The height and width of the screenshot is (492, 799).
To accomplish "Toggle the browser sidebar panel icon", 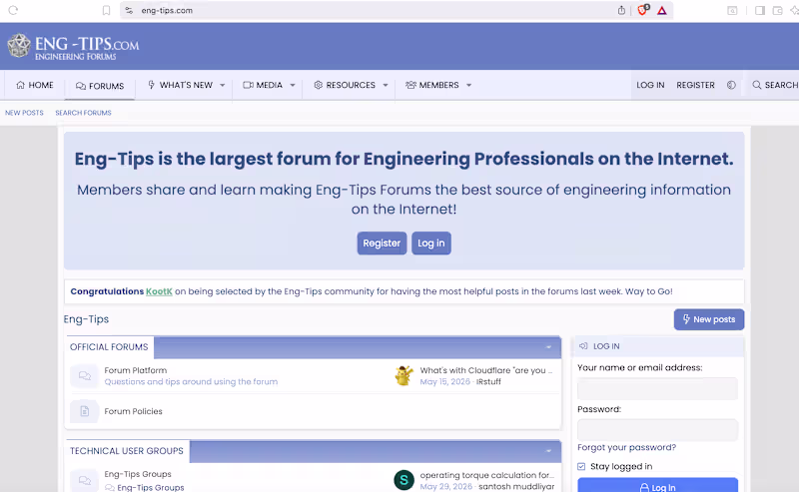I will click(759, 10).
